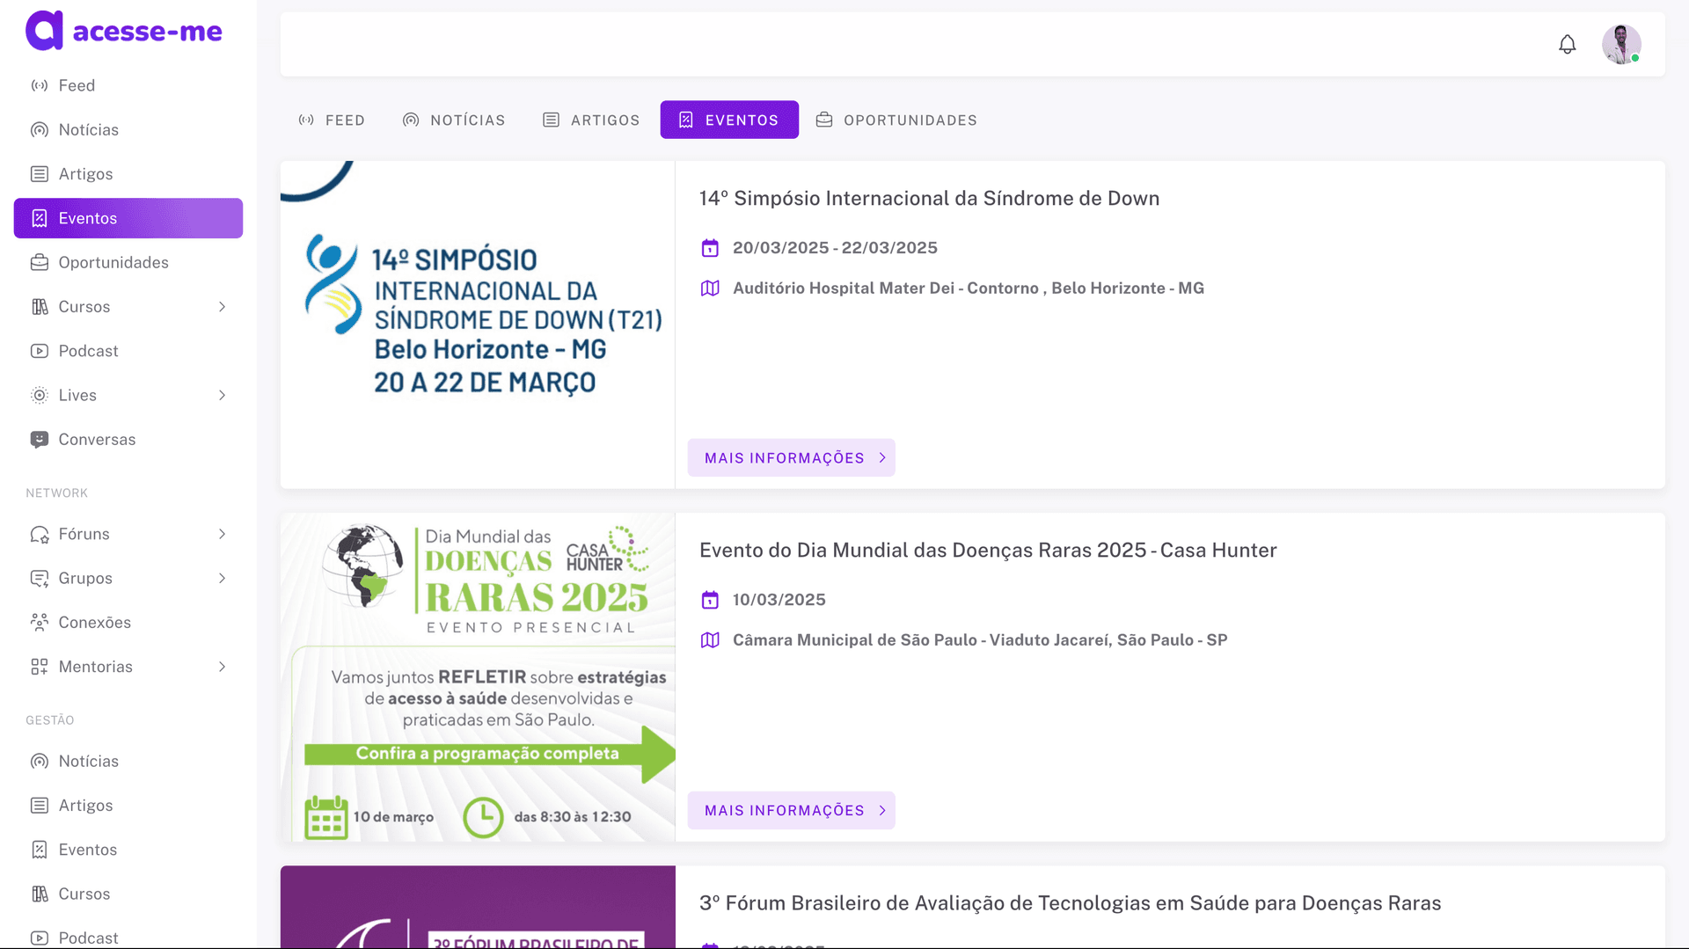This screenshot has width=1689, height=949.
Task: Open Conversas chat in sidebar
Action: [97, 440]
